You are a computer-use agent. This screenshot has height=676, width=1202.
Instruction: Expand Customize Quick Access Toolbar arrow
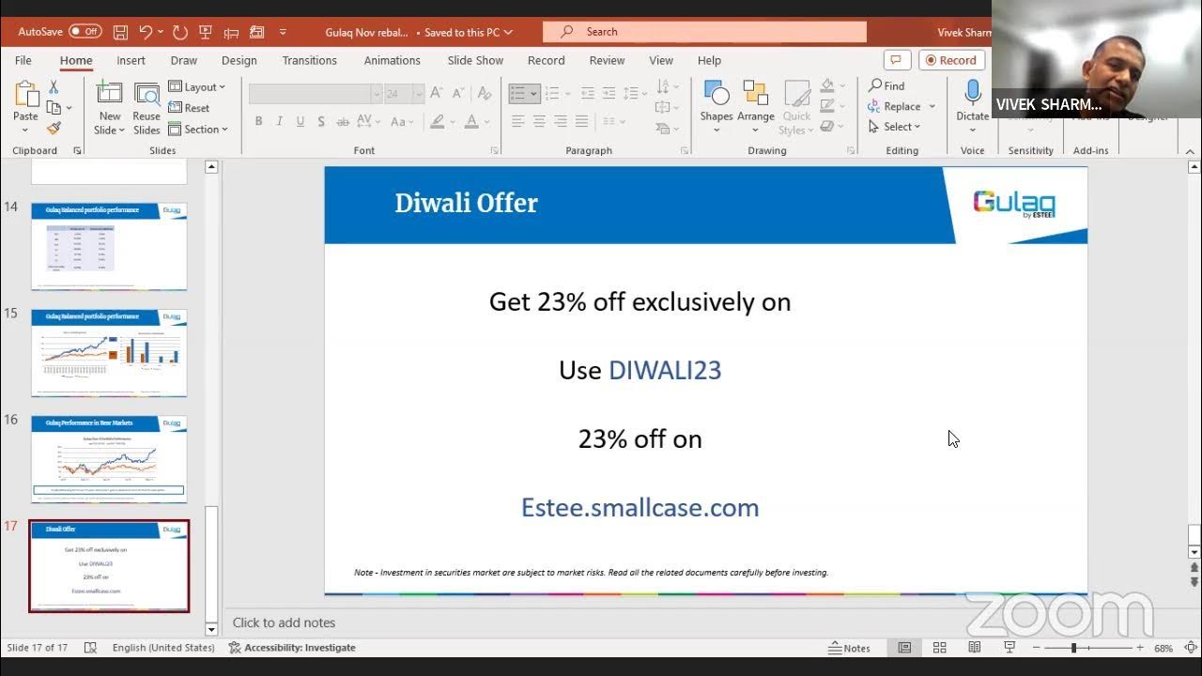tap(283, 32)
